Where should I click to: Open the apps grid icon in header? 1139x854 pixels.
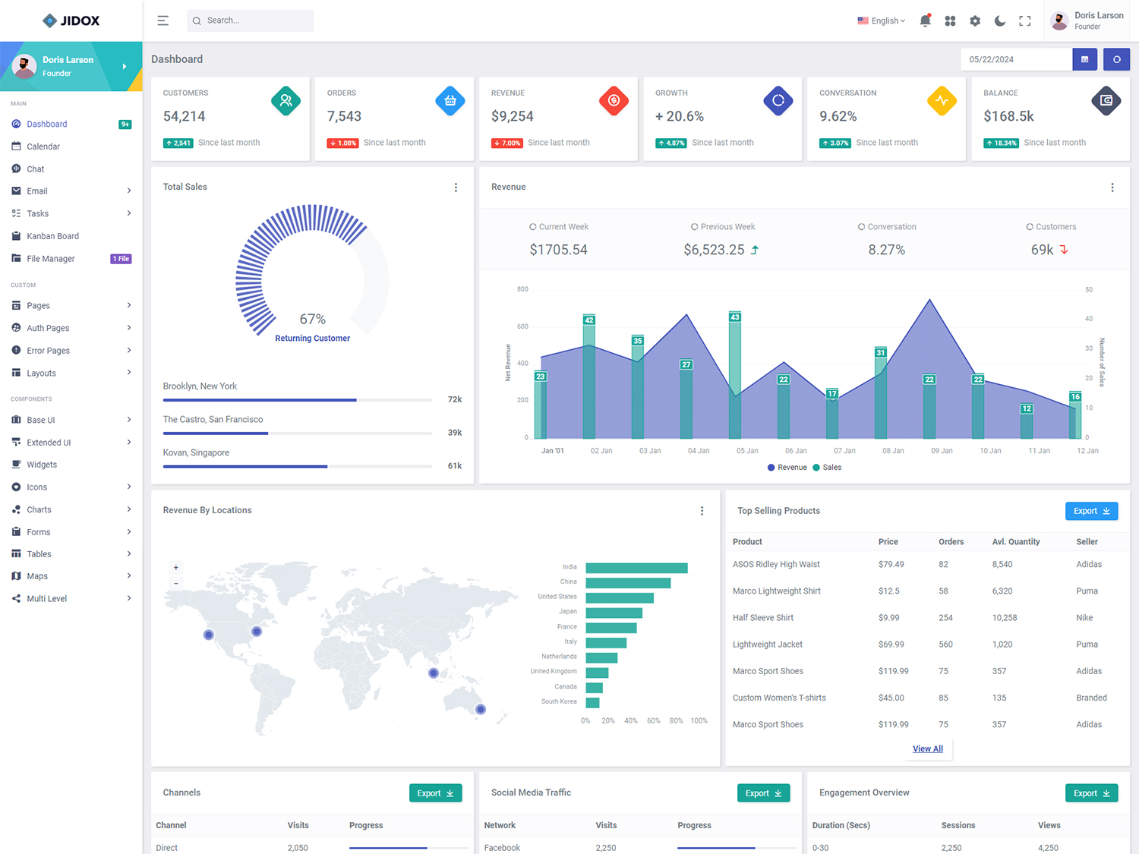click(x=950, y=20)
